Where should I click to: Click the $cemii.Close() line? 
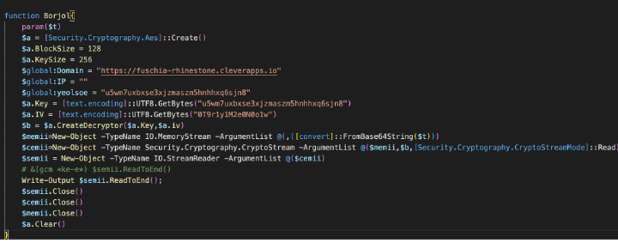(53, 202)
